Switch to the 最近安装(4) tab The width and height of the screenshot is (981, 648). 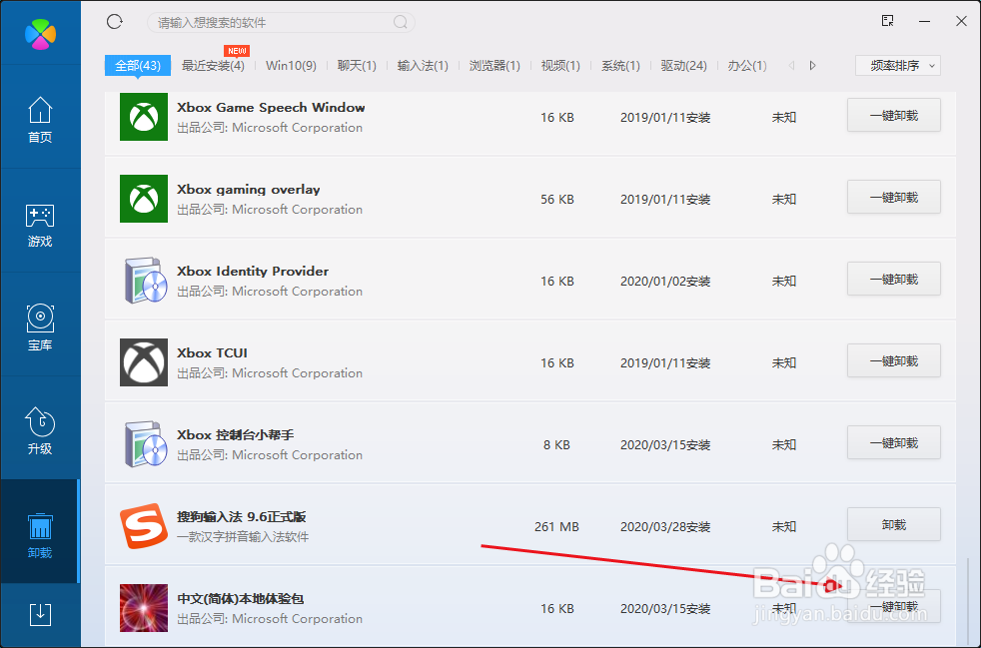coord(213,65)
